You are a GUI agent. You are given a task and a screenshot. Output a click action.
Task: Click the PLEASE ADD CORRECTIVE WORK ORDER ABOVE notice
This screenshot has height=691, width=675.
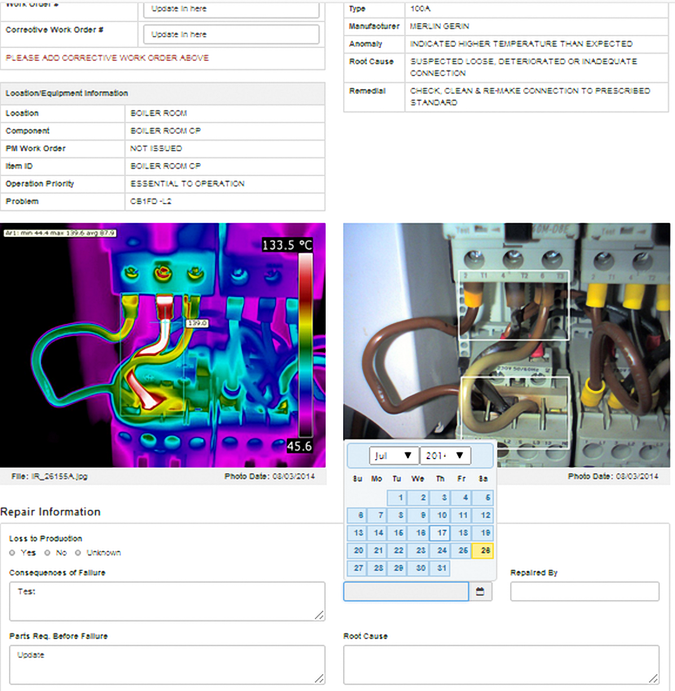tap(107, 58)
